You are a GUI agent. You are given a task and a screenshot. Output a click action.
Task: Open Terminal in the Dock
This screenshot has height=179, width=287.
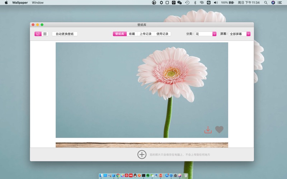pos(143,175)
